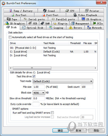Click the 取消 (Cancel) button

[79, 131]
